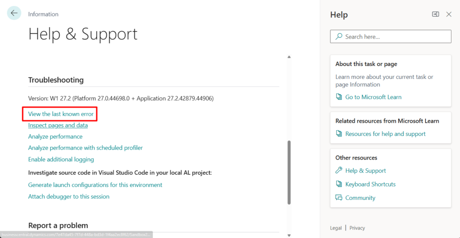Screen dimensions: 460x238
Task: Click the Community chat icon
Action: 339,198
